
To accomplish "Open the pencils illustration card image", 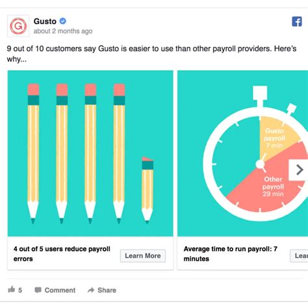I will (x=90, y=153).
